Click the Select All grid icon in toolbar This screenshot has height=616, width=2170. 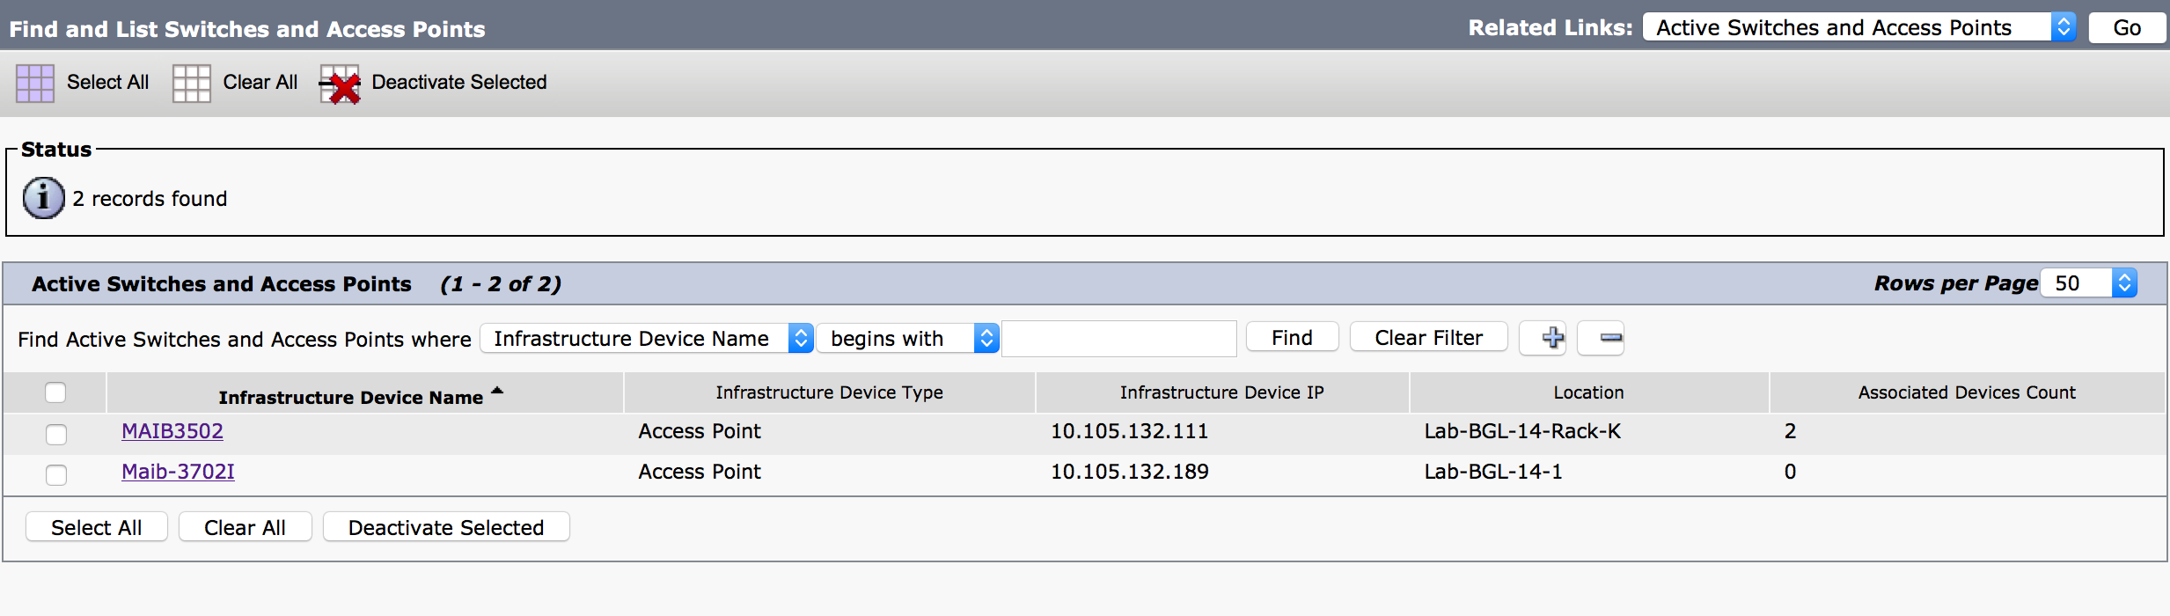point(35,84)
